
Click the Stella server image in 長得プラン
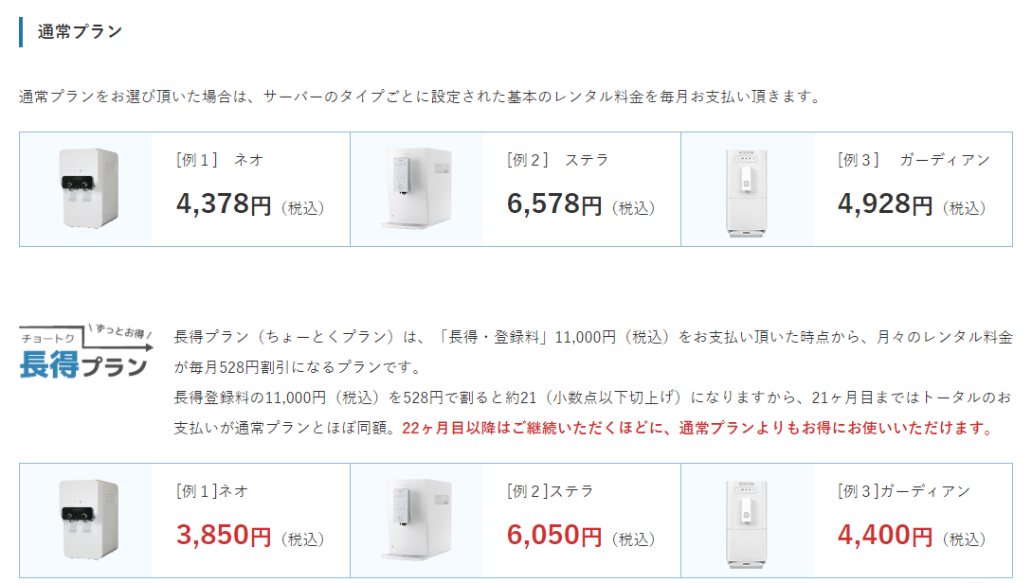pos(416,520)
